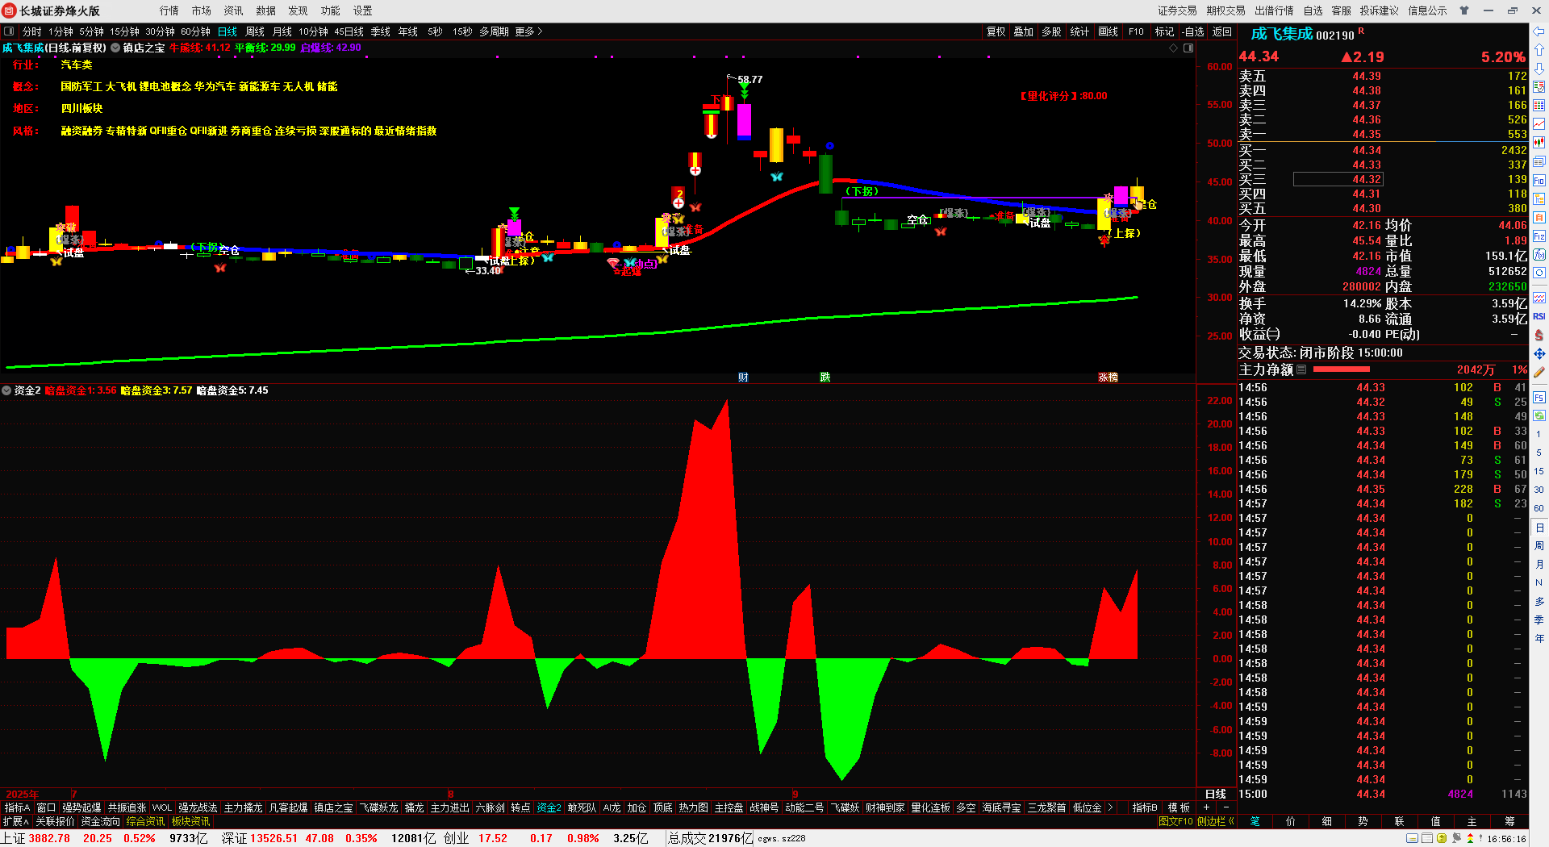Click the 画线 drawing button
The image size is (1549, 847).
pos(1109,31)
